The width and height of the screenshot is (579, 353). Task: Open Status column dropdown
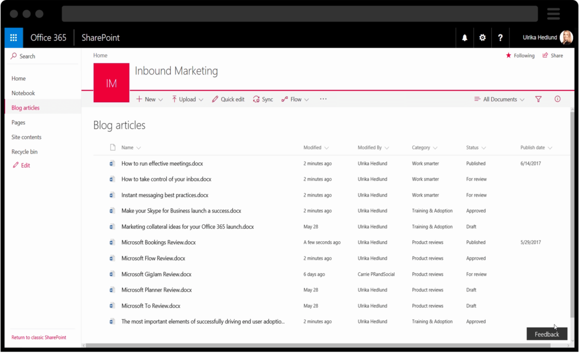click(x=484, y=148)
